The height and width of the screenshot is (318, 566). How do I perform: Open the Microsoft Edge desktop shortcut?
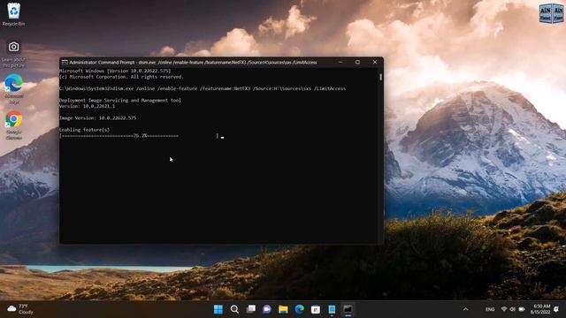click(x=14, y=88)
